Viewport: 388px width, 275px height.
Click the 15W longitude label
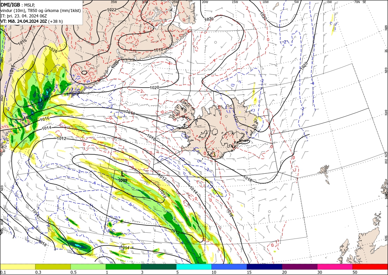235,2
